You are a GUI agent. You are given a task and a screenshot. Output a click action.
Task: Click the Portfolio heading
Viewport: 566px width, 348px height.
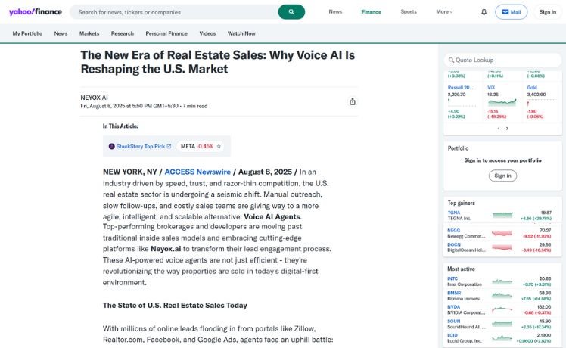coord(458,148)
